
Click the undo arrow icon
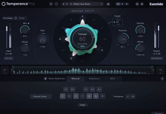[x=51, y=4]
